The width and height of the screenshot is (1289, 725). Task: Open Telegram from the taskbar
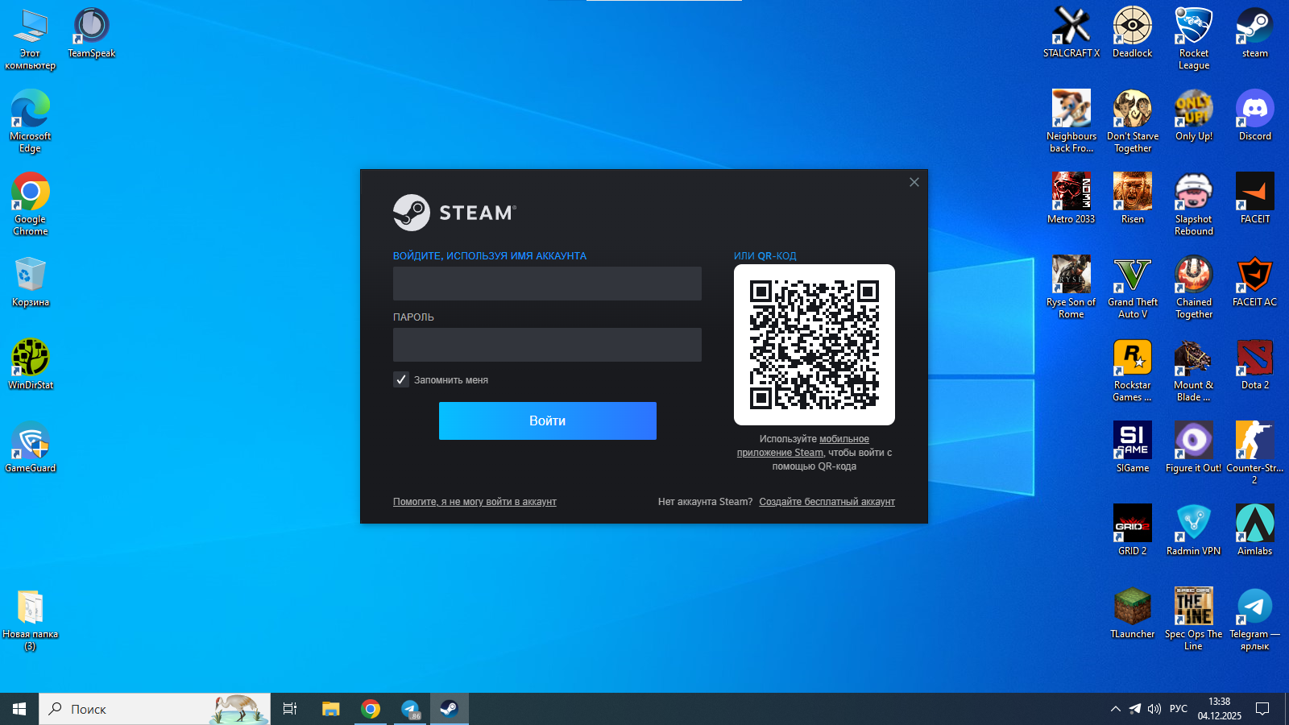411,709
